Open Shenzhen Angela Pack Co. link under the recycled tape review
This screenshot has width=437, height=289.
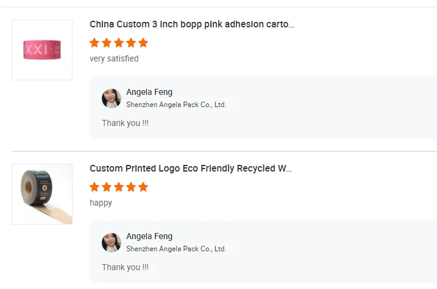[x=176, y=249]
